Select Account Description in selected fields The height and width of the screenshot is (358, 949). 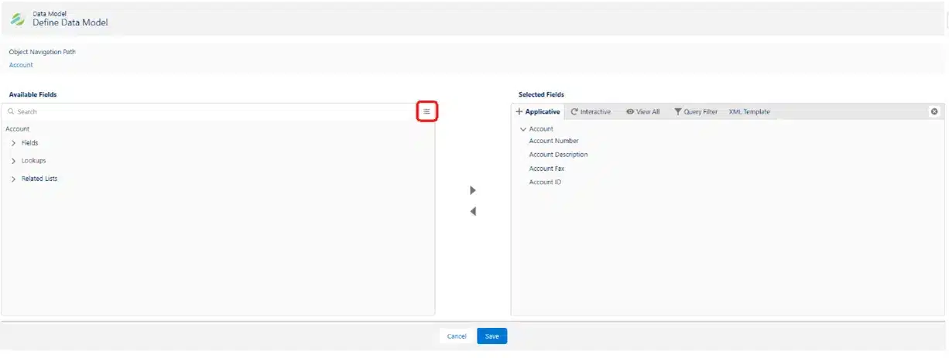[x=558, y=155]
